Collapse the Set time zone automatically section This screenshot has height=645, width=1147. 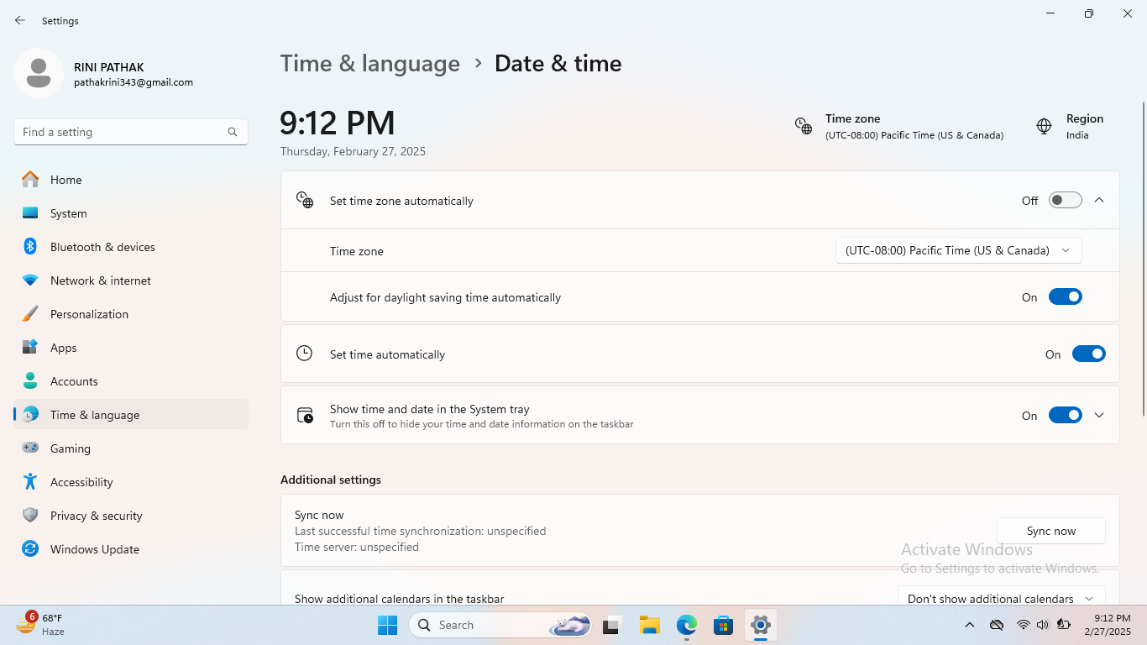tap(1099, 201)
